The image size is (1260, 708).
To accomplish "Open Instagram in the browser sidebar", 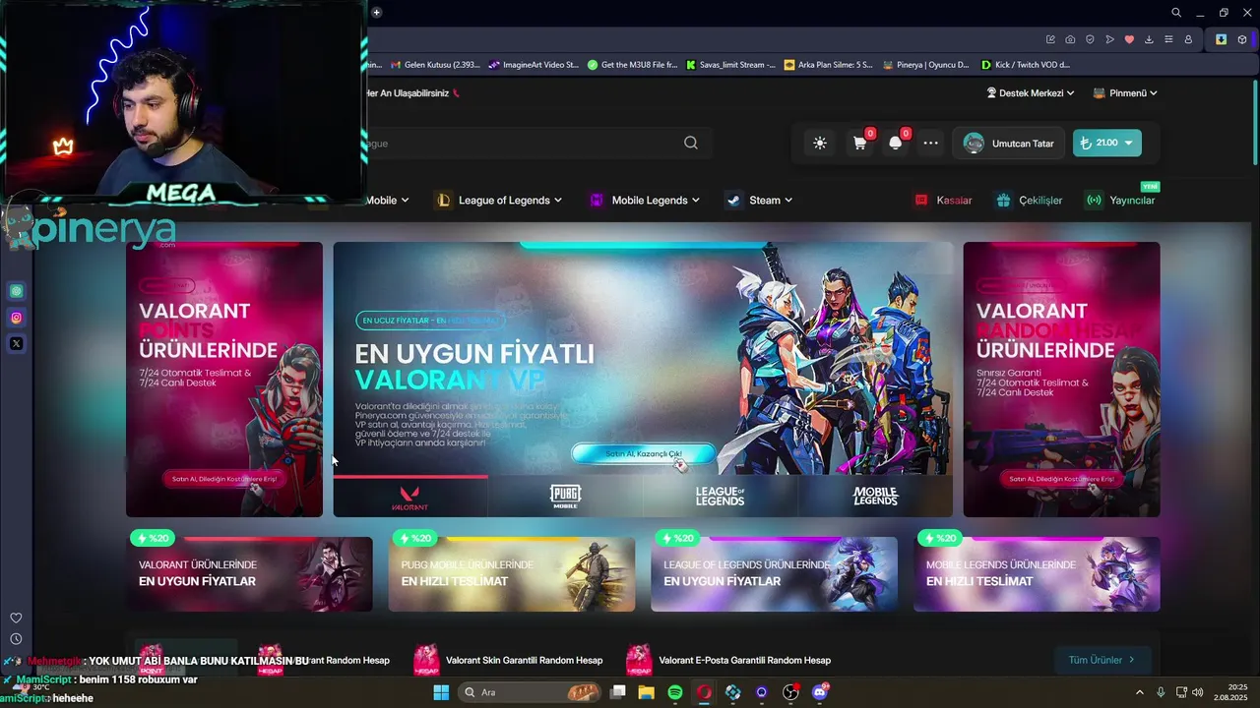I will coord(16,318).
